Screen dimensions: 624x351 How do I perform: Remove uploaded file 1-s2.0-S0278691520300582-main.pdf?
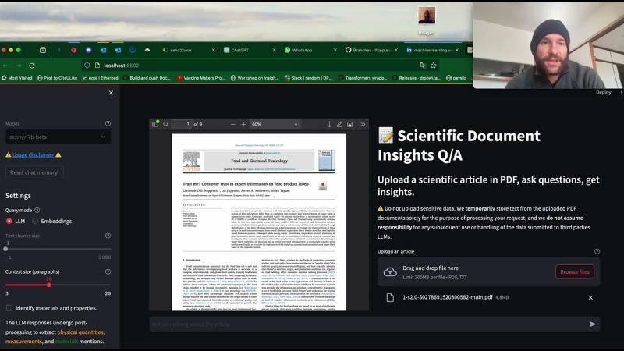[x=590, y=297]
